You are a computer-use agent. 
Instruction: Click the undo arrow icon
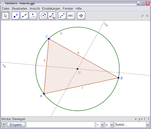tap(142, 16)
